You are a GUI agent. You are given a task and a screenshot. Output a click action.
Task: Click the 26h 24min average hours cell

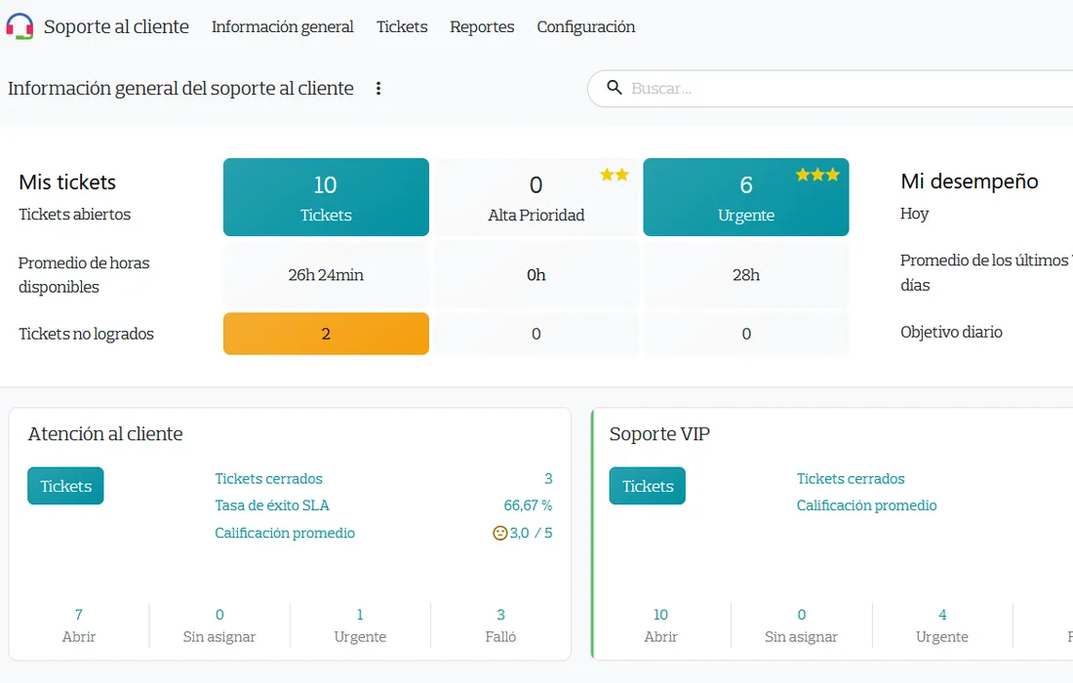(x=326, y=274)
